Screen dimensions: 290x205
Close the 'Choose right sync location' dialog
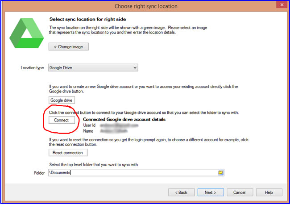[x=282, y=4]
